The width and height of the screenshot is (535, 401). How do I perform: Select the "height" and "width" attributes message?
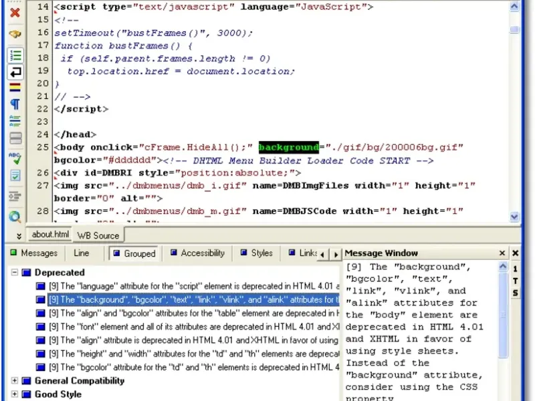coord(194,354)
